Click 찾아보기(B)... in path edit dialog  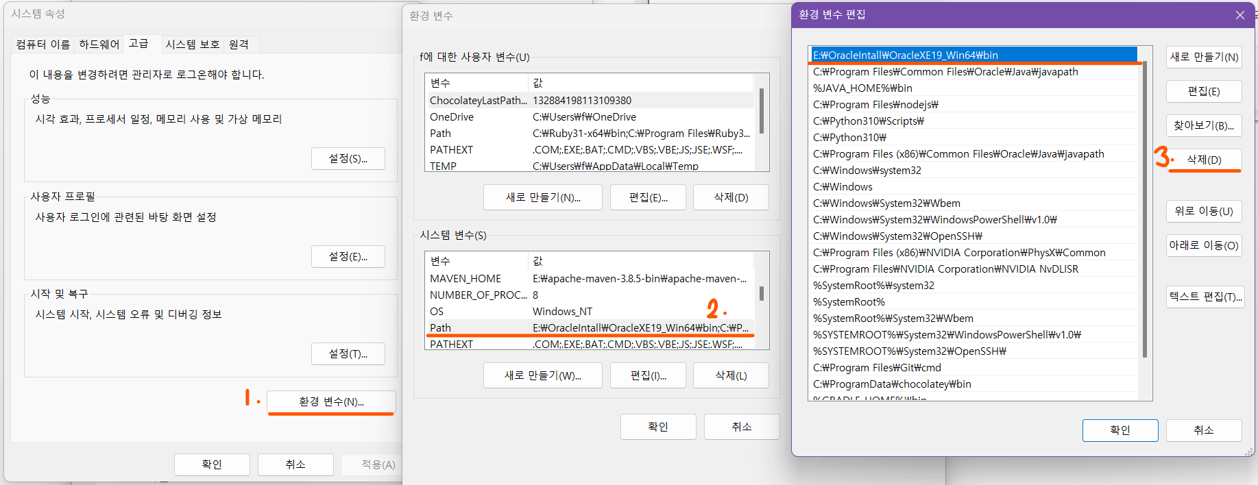click(1204, 125)
